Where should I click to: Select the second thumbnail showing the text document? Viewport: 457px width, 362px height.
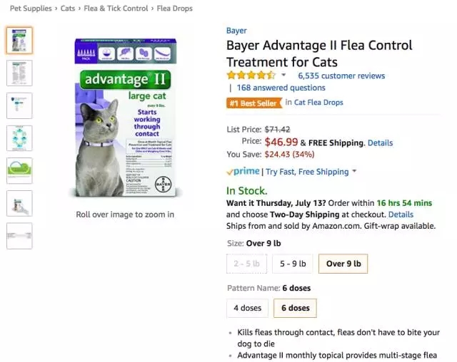click(x=19, y=73)
